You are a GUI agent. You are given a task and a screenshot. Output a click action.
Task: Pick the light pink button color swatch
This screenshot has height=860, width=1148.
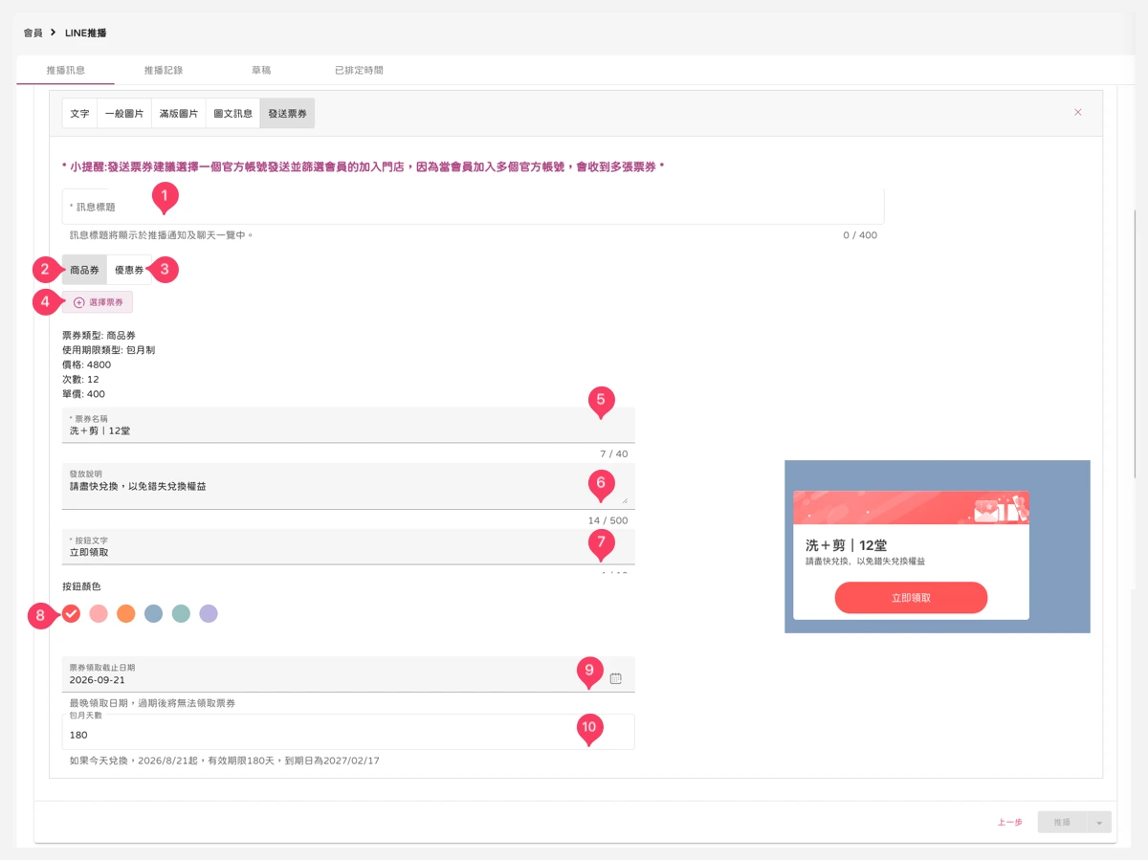[99, 613]
